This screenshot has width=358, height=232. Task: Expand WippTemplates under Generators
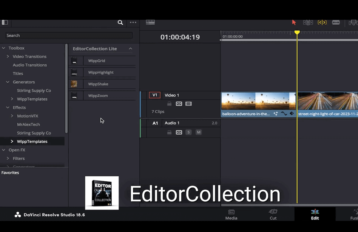[x=12, y=99]
